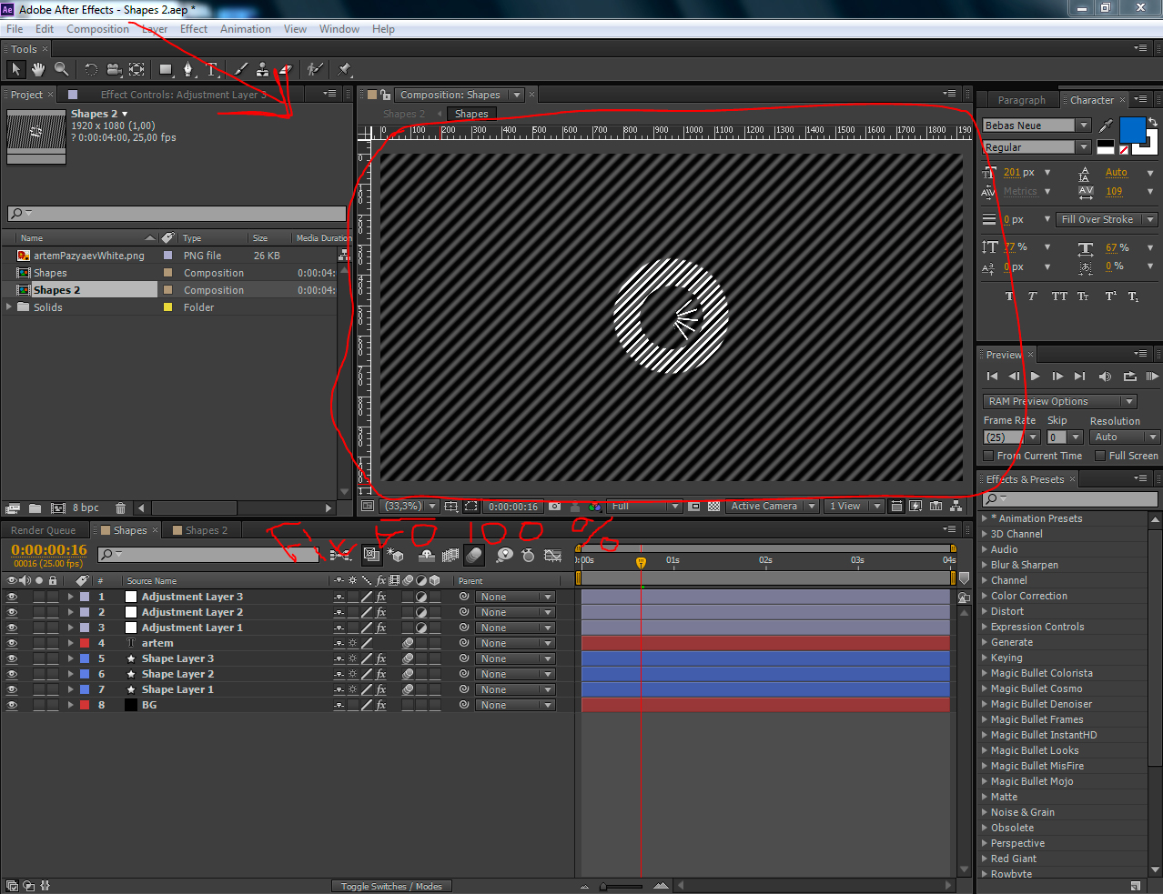Open RAM Preview Options dropdown
1163x894 pixels.
pos(1060,401)
